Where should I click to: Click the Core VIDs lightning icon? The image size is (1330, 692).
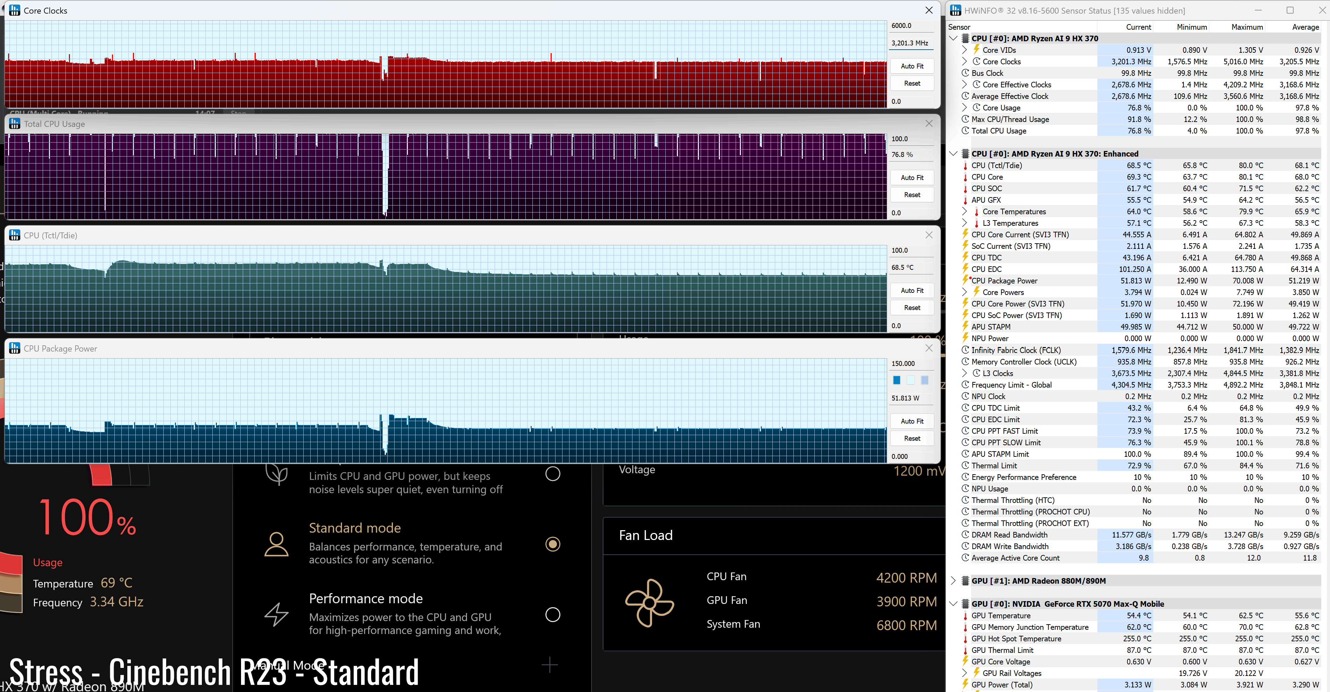pos(976,50)
